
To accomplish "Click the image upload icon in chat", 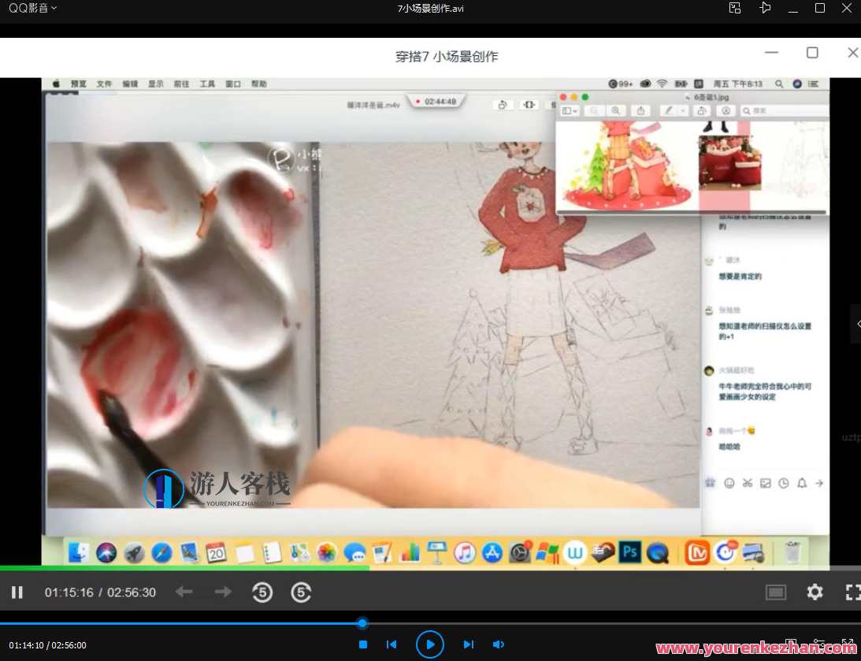I will coord(765,483).
